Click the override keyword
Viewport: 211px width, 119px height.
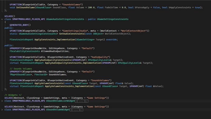112,39
